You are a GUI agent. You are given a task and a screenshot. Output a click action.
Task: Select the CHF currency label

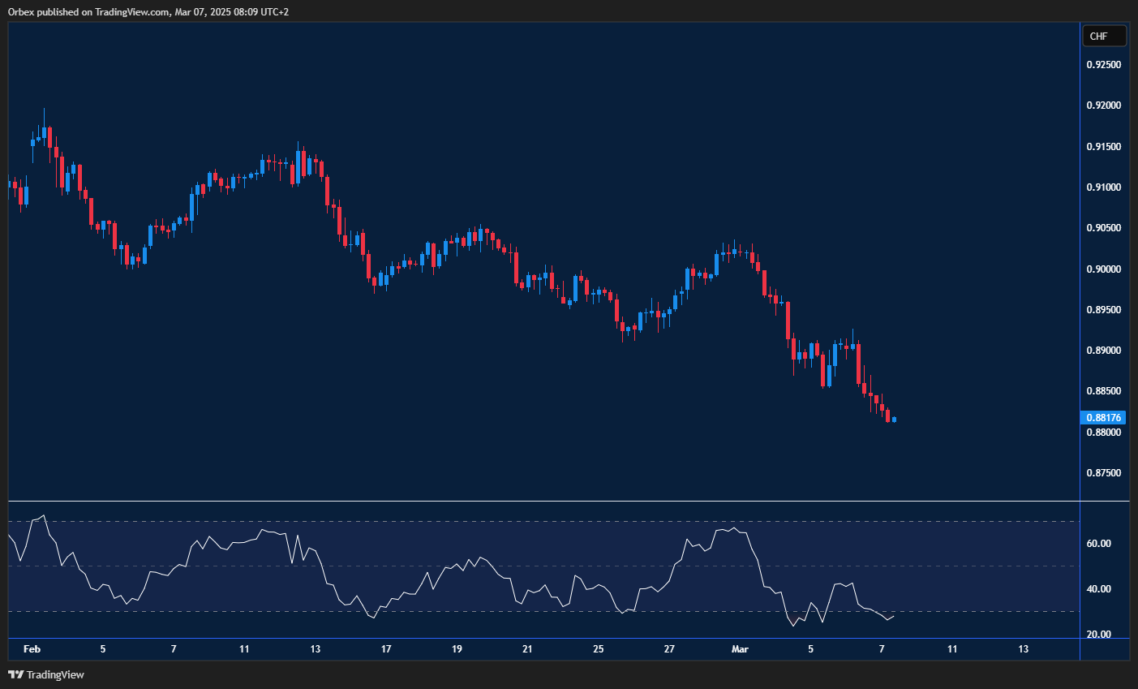click(1104, 36)
